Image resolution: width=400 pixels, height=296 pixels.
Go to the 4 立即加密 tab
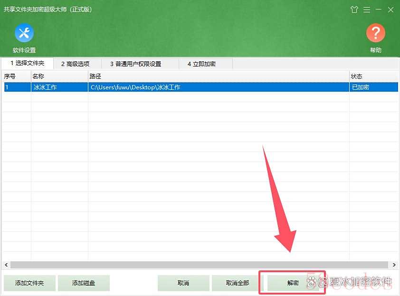coord(206,64)
